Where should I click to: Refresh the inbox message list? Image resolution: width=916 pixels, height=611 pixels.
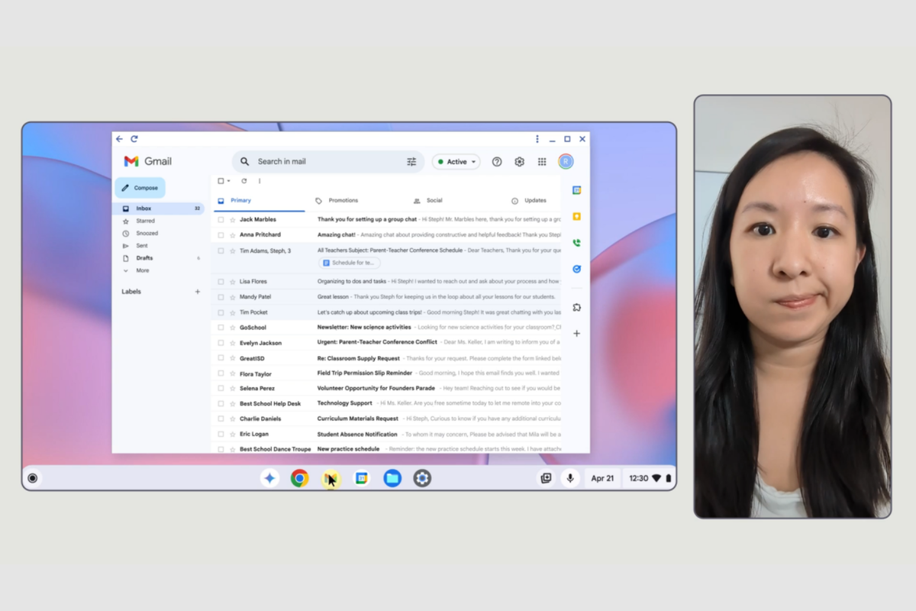[244, 181]
